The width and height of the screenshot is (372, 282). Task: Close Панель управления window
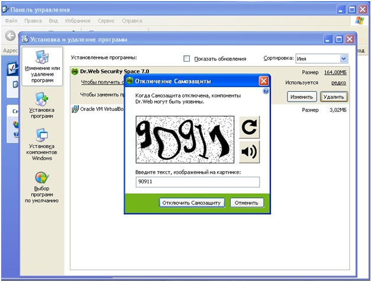point(363,9)
